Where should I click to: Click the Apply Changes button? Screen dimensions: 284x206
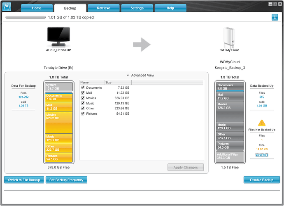186,167
